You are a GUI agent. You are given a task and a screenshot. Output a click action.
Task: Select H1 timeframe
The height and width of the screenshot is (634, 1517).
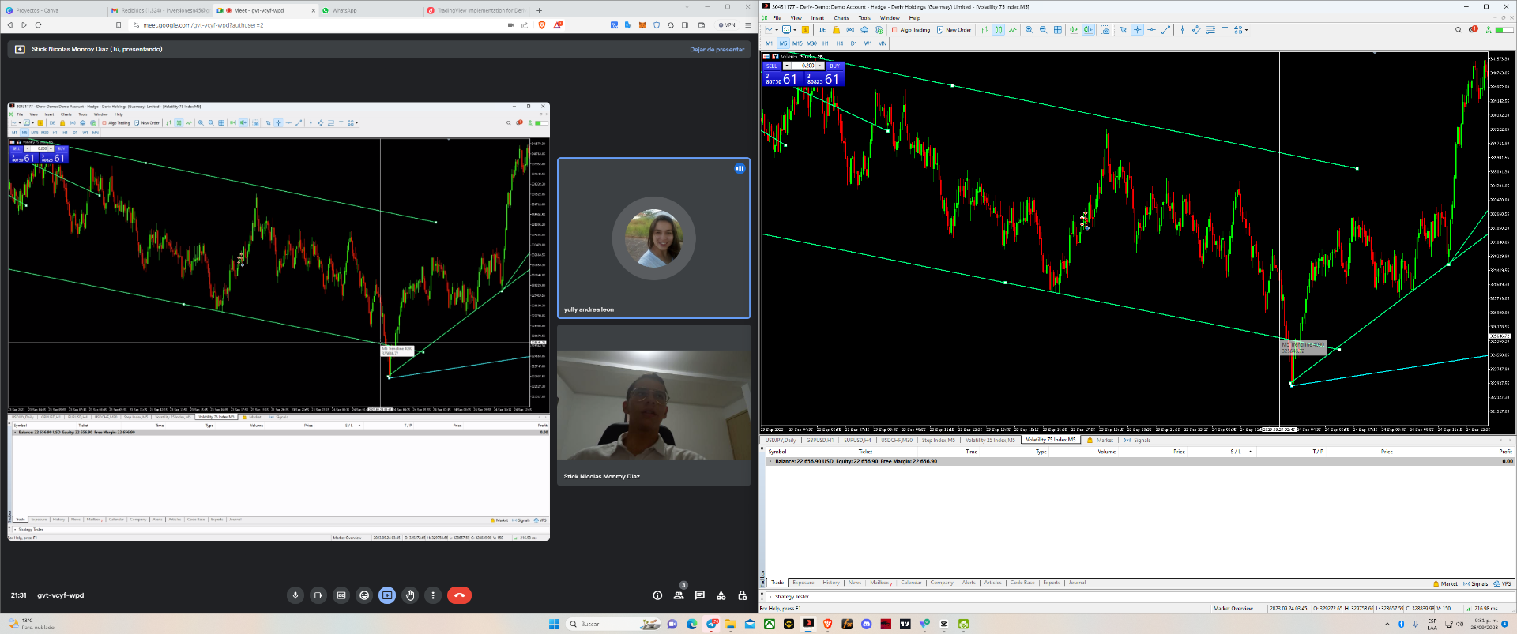pos(826,43)
